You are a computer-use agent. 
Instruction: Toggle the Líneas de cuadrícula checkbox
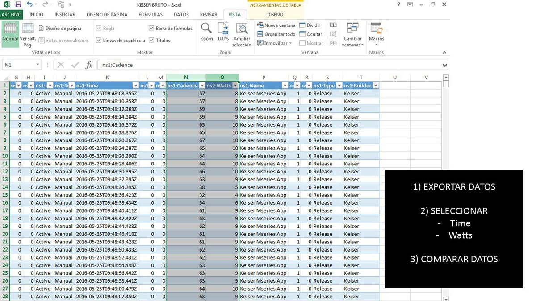tap(99, 41)
